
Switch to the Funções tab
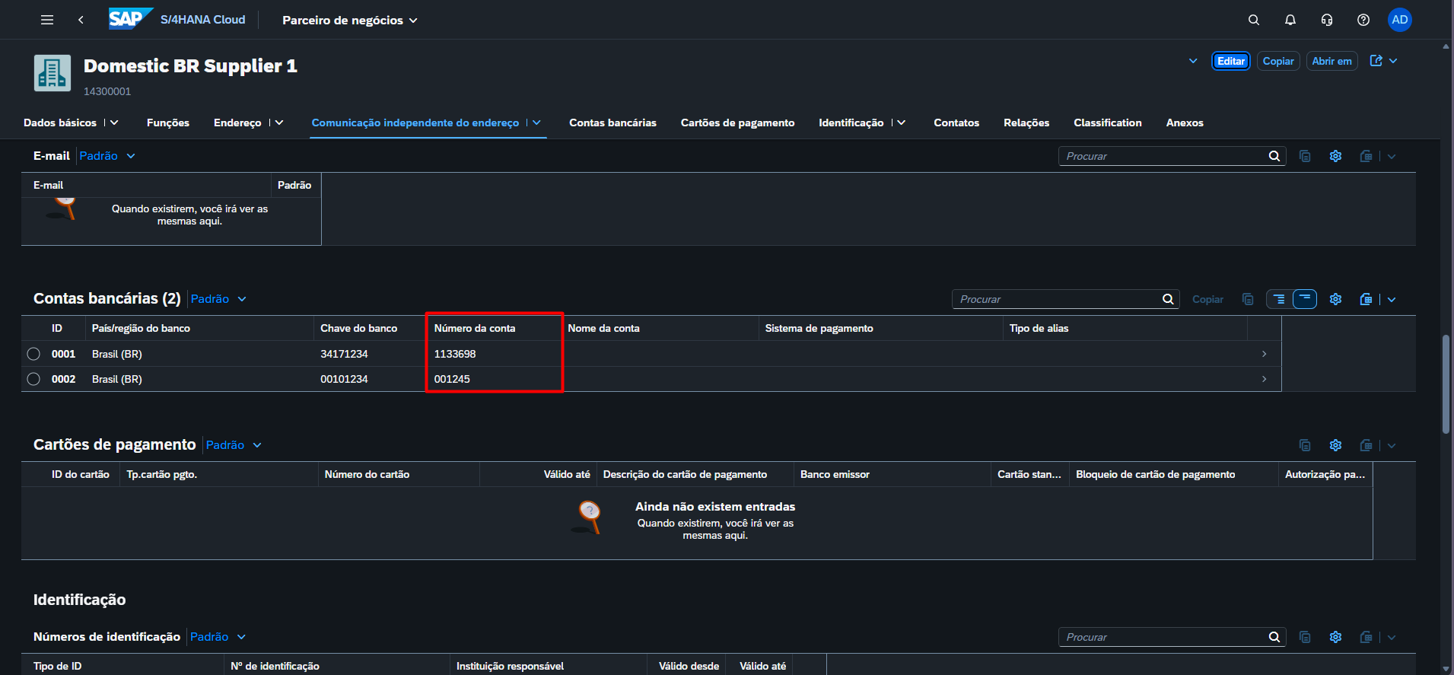(168, 123)
